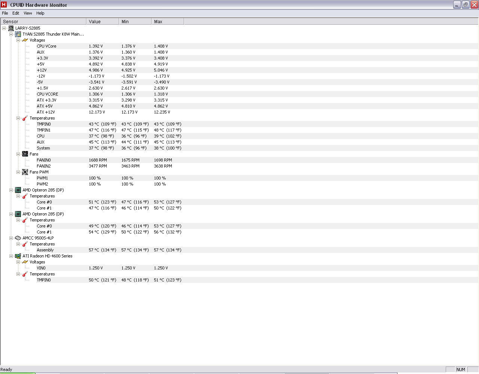Click the Min column header
This screenshot has height=374, width=479.
pyautogui.click(x=135, y=21)
